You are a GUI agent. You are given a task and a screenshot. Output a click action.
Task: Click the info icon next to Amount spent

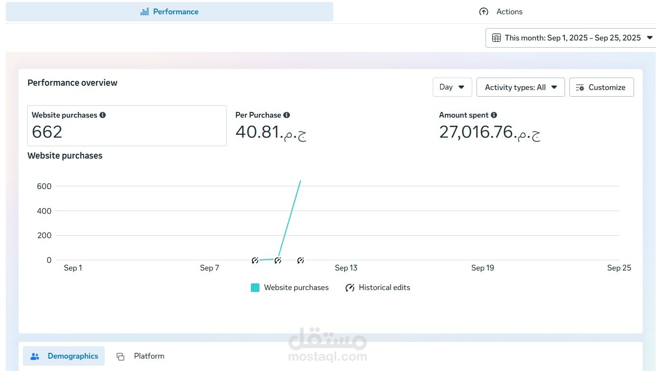[494, 115]
